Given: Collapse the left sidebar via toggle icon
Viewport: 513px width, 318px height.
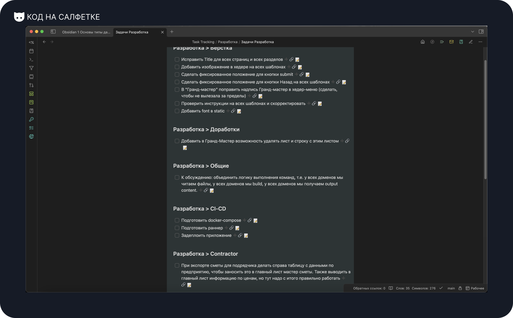Looking at the screenshot, I should pos(53,32).
